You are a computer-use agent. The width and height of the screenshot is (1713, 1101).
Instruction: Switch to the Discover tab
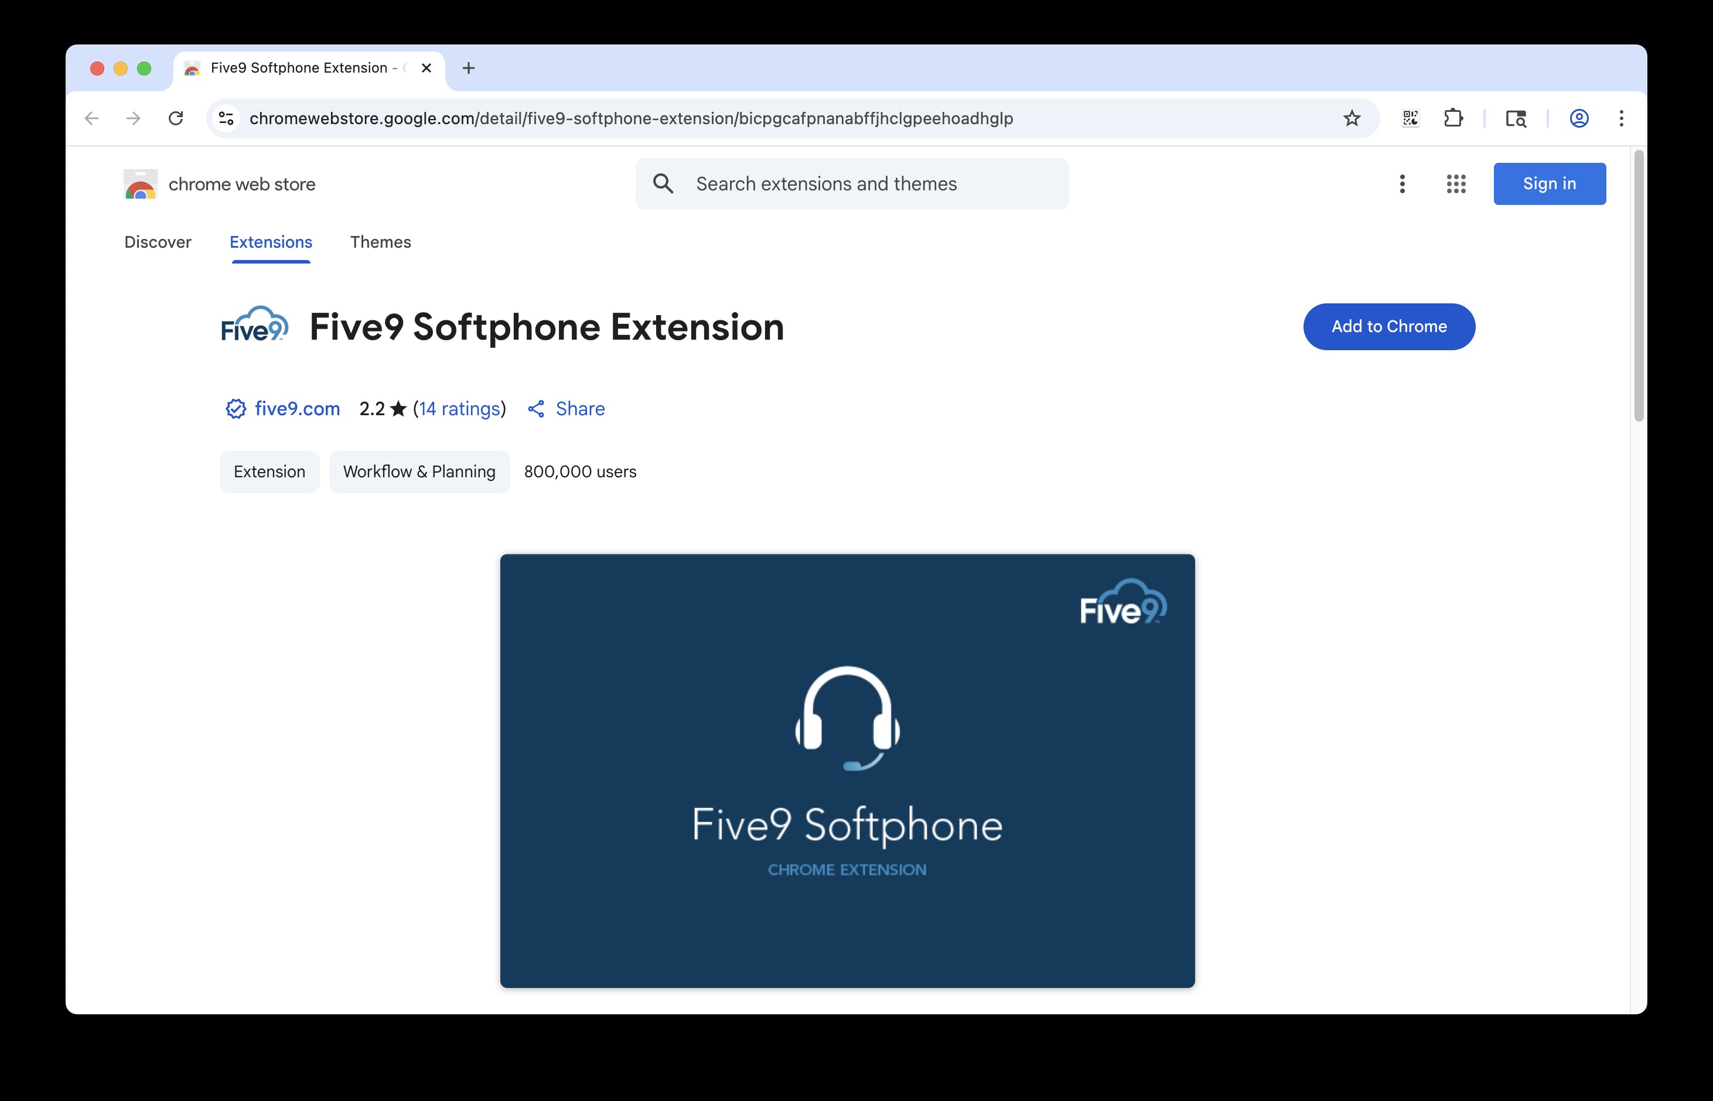pos(158,242)
